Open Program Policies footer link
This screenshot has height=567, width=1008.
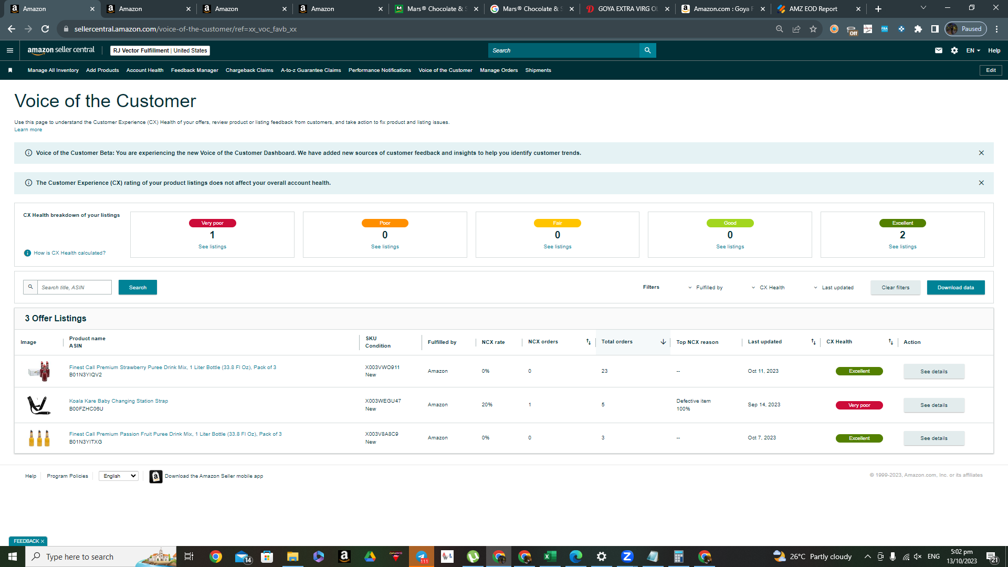[67, 476]
